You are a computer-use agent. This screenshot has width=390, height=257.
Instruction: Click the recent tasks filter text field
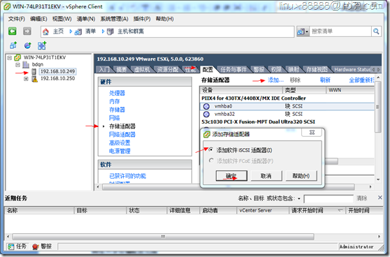point(328,198)
